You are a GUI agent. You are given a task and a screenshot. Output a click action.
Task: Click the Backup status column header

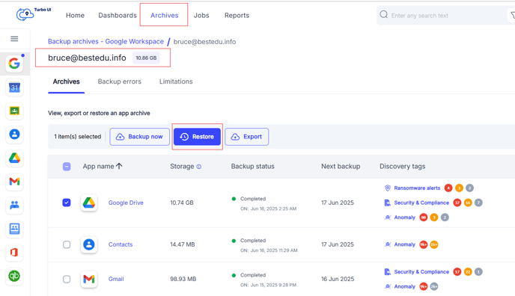pyautogui.click(x=252, y=167)
